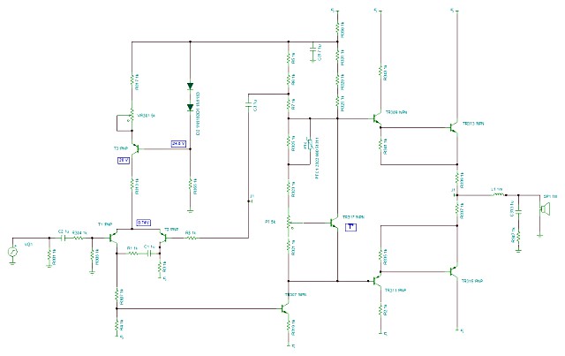Click the 24.8 V voltage probe label
Viewport: 565px width, 356px height.
pyautogui.click(x=178, y=144)
